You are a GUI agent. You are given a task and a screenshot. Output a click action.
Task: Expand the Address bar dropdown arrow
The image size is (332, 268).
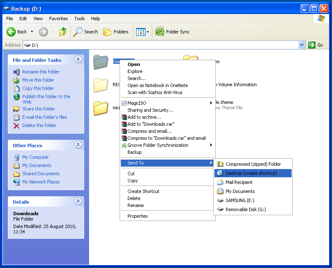301,45
